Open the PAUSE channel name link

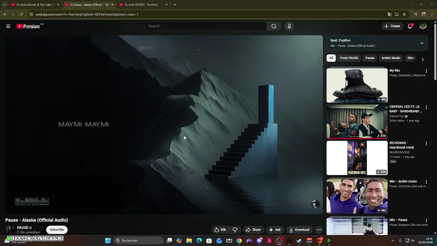tap(23, 228)
